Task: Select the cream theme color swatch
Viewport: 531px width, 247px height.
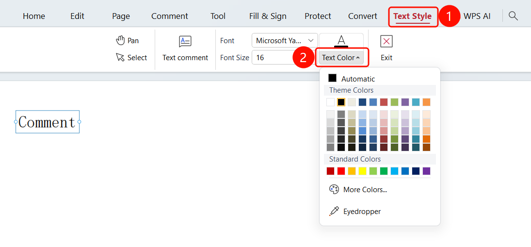Action: (352, 102)
